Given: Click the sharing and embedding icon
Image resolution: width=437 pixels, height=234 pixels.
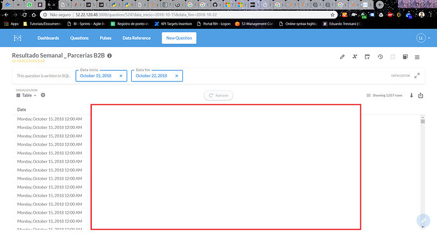Looking at the screenshot, I should coord(421,95).
